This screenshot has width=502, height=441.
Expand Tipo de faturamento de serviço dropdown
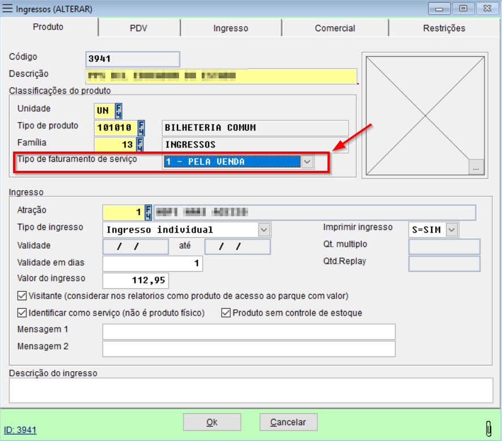307,162
